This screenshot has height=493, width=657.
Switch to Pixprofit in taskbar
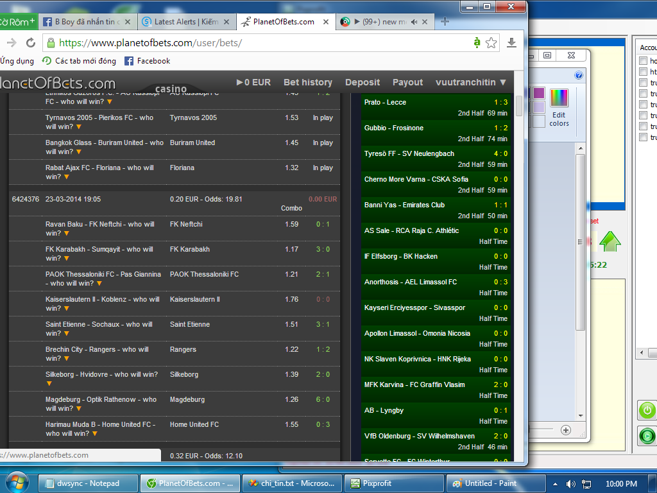(393, 483)
